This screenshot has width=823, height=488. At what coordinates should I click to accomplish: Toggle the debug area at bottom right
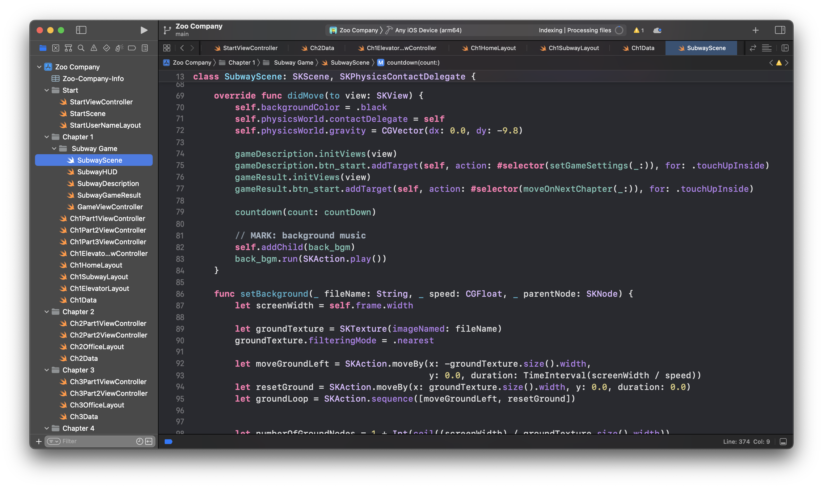783,442
